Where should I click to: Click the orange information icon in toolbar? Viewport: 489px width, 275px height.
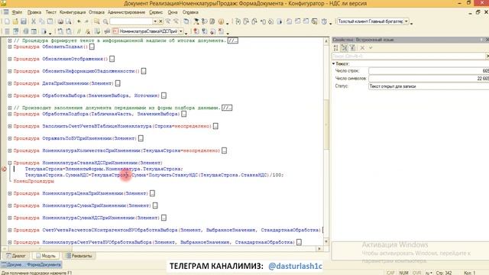(x=221, y=21)
